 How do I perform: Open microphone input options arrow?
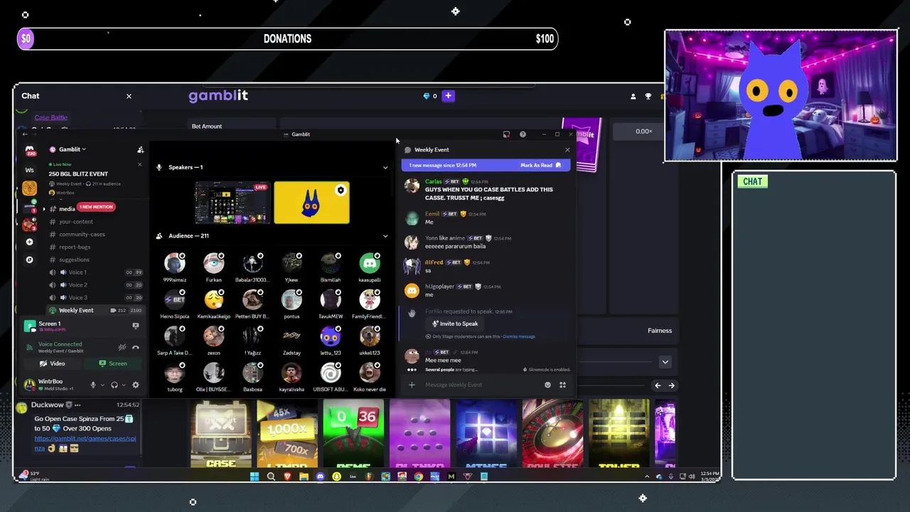click(102, 385)
